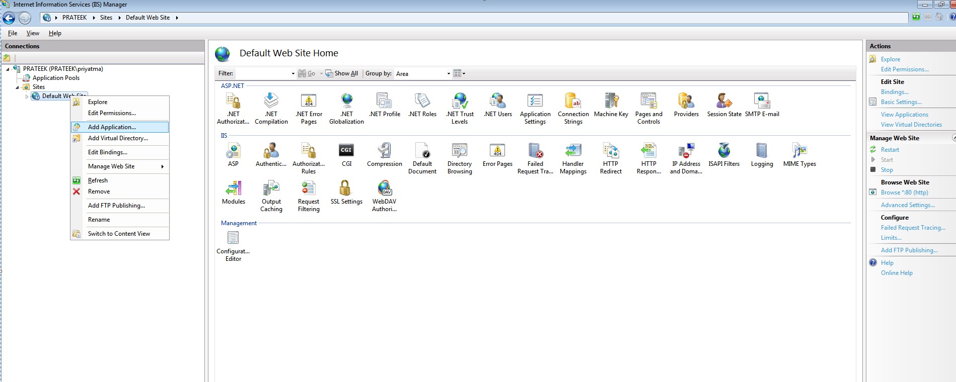Click the Restart link in Actions
Viewport: 956px width, 382px height.
click(890, 150)
